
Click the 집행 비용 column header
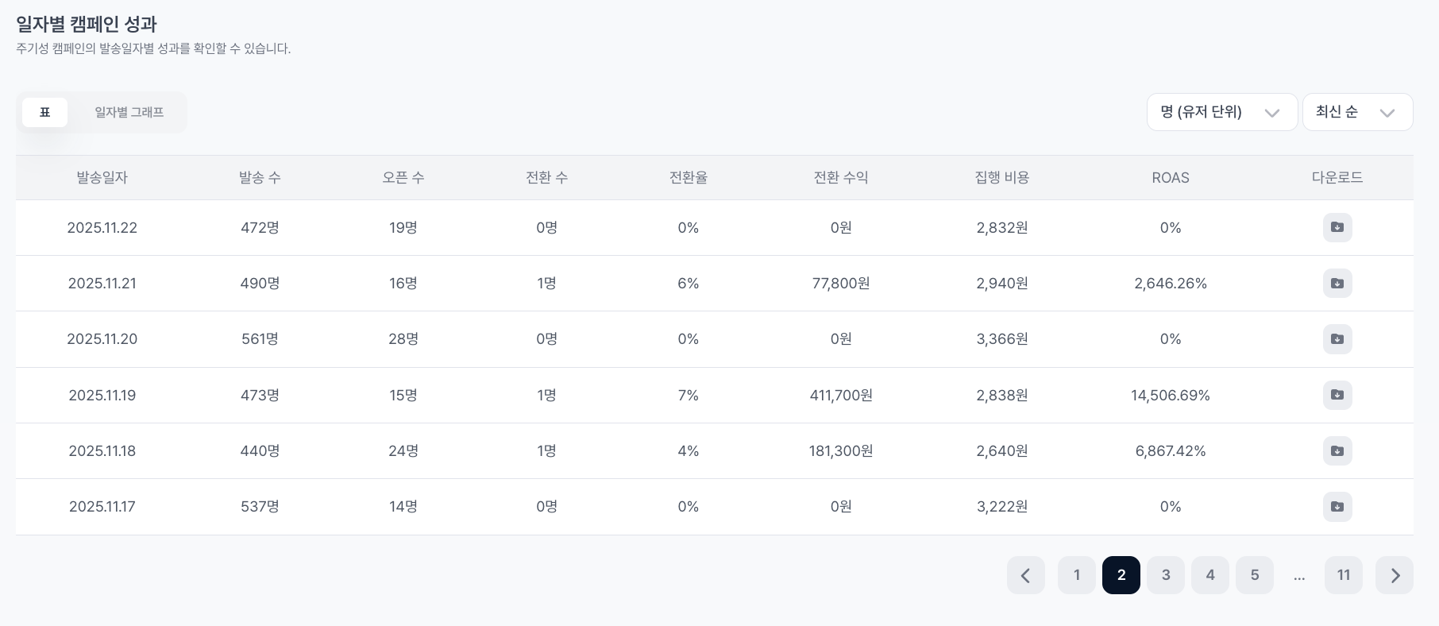(x=1002, y=177)
